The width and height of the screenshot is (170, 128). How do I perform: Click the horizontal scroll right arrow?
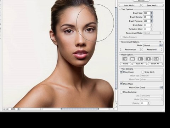coord(113,109)
